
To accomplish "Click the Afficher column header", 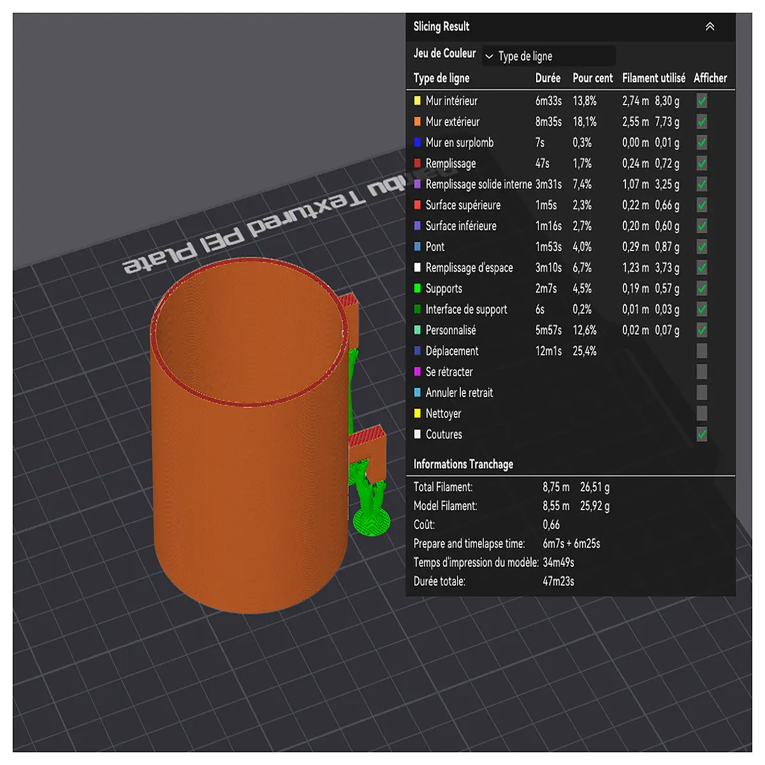I will point(710,78).
